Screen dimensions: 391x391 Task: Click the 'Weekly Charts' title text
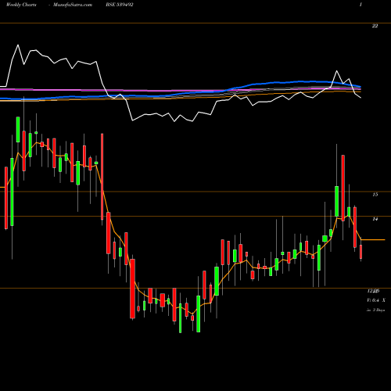[x=21, y=5]
